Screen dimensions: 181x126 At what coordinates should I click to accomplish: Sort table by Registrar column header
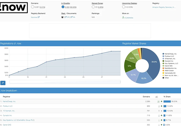pos(6,97)
